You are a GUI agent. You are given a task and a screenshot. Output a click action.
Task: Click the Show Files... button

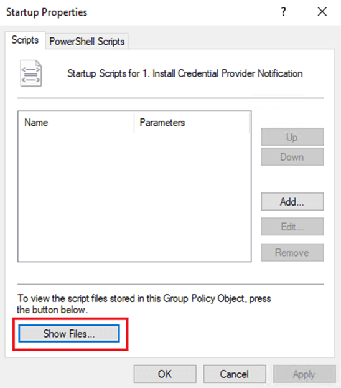pyautogui.click(x=69, y=334)
